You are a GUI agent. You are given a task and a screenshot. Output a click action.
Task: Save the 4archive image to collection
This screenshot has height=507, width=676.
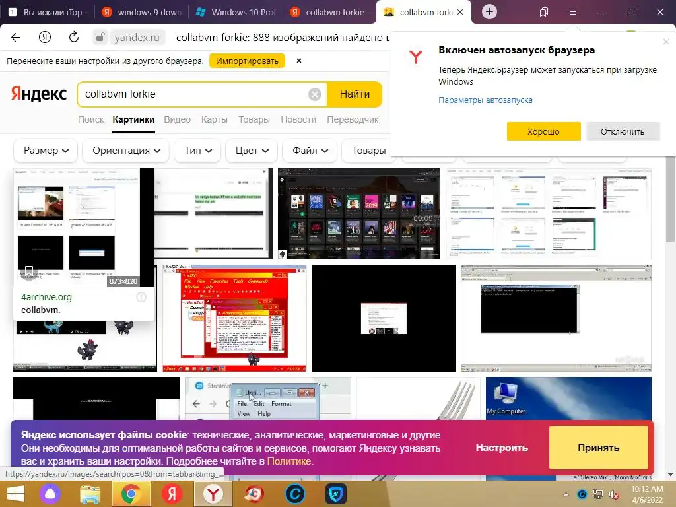pyautogui.click(x=28, y=271)
